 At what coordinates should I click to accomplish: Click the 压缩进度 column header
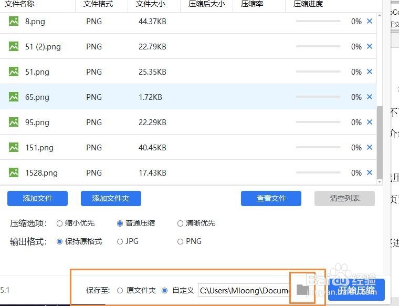click(308, 4)
